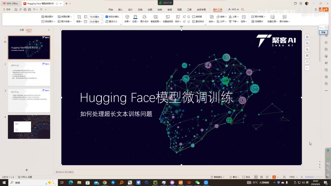Open the 对齐 (align) dropdown
This screenshot has height=186, width=331.
click(222, 21)
